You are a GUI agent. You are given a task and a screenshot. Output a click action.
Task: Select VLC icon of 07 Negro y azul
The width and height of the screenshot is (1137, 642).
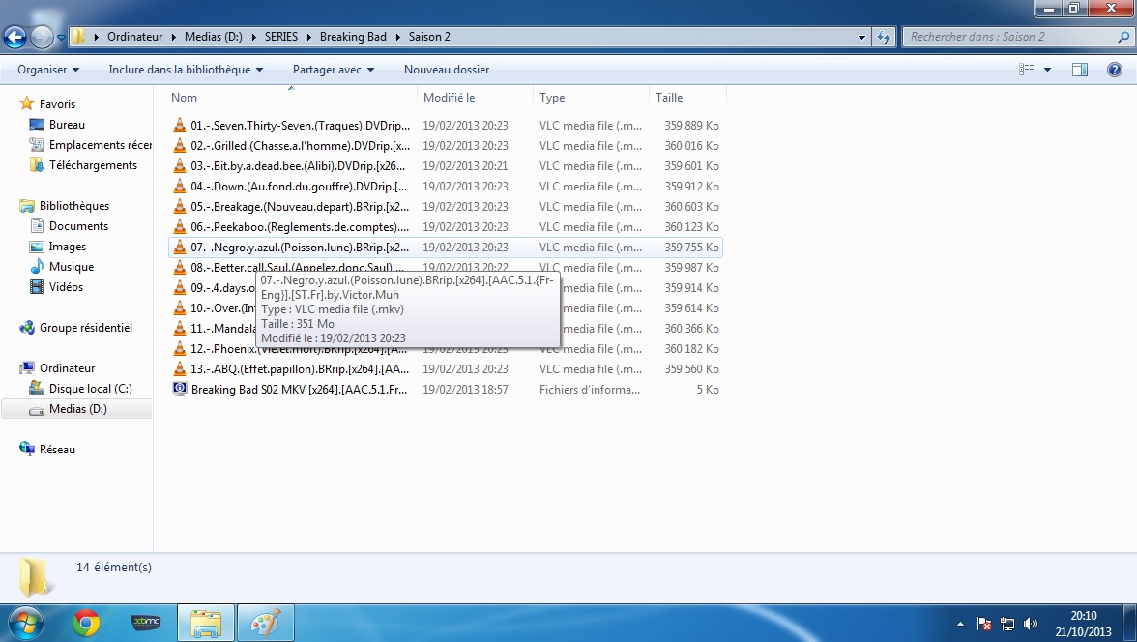point(180,248)
